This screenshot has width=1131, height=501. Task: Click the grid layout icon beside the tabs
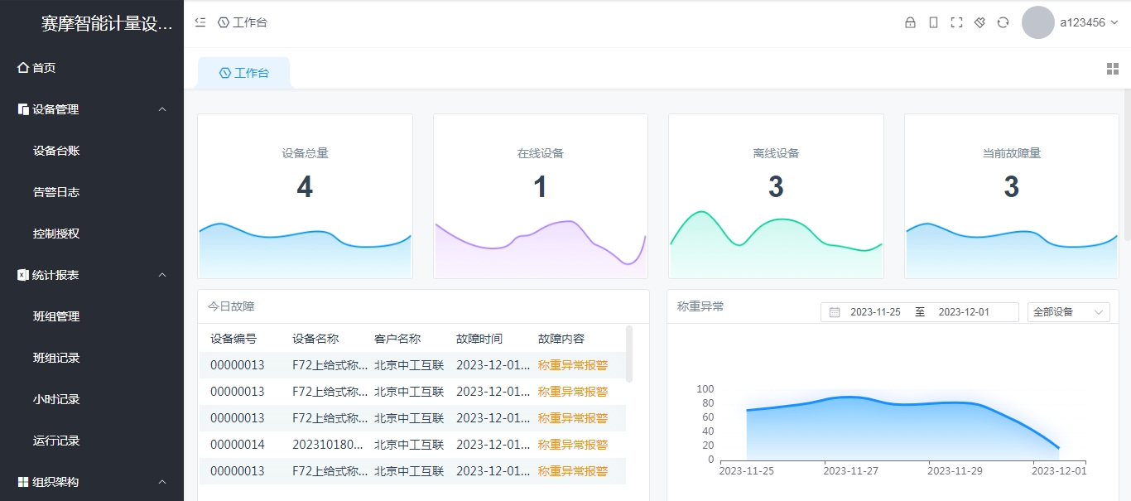click(1113, 69)
